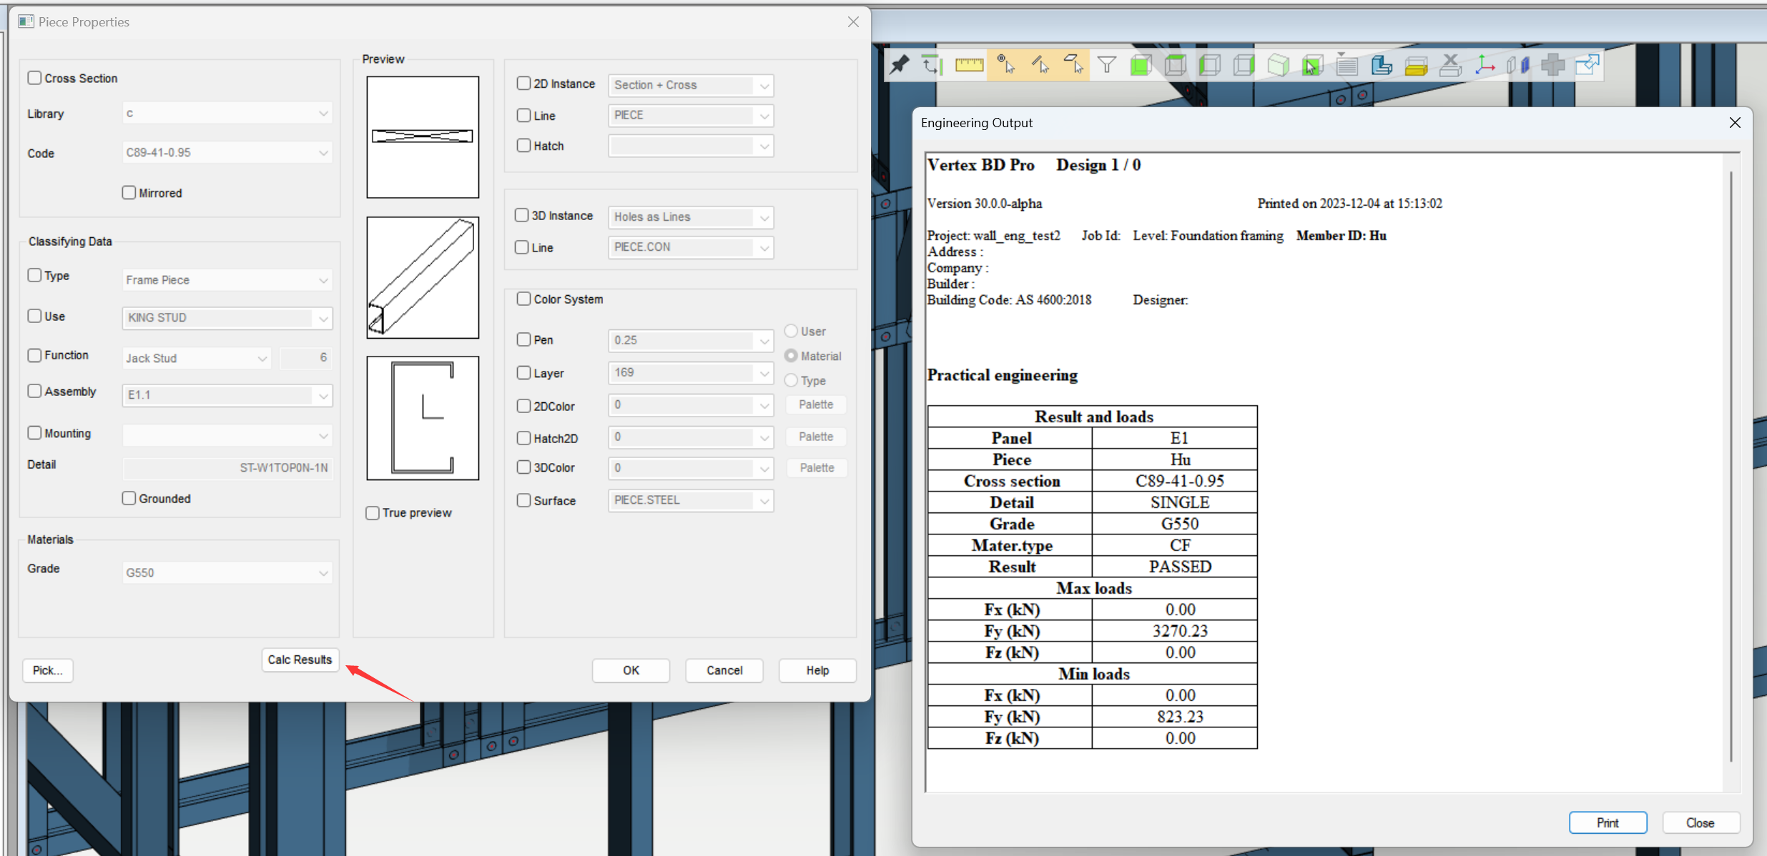The width and height of the screenshot is (1767, 856).
Task: Enable the Mirrored checkbox
Action: [129, 192]
